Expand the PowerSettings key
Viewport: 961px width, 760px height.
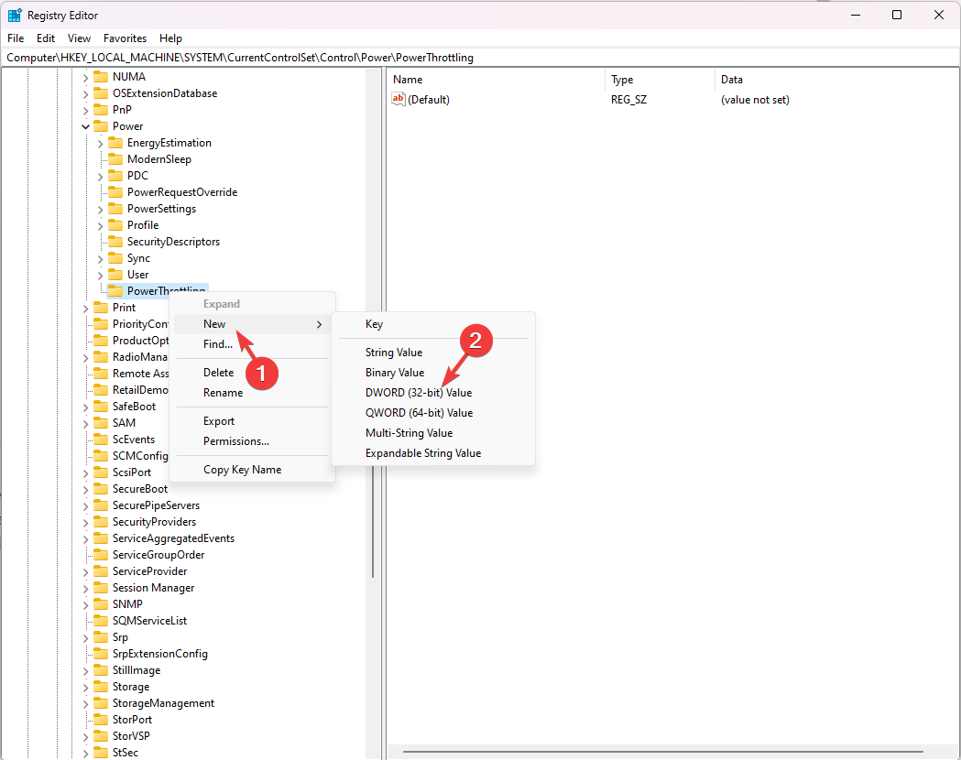100,209
